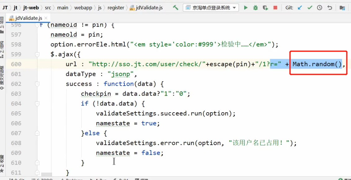This screenshot has height=180, width=351.
Task: Click line number 608 in the gutter
Action: (16, 143)
